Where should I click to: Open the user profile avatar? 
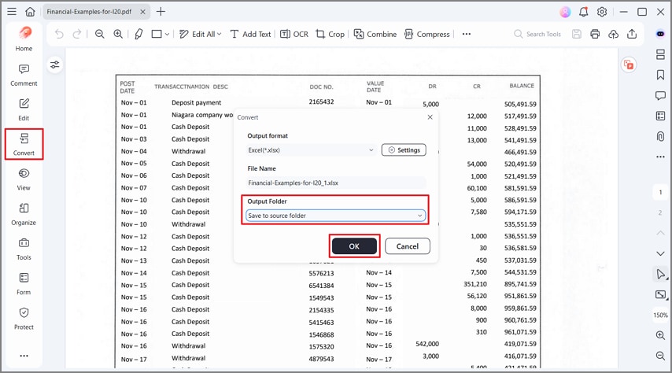565,12
